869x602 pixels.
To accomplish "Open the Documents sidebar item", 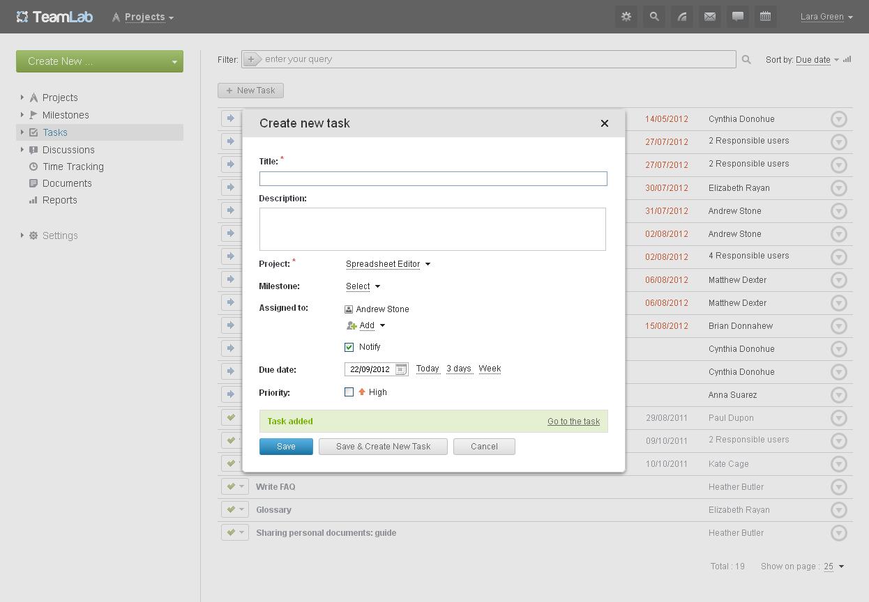I will click(67, 183).
